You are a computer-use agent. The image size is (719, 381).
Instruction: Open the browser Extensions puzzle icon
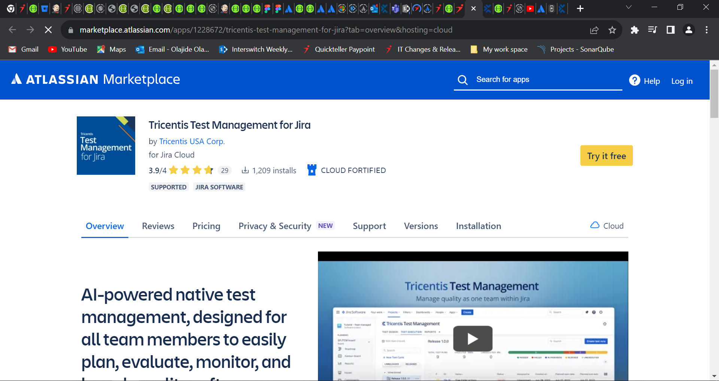[634, 30]
